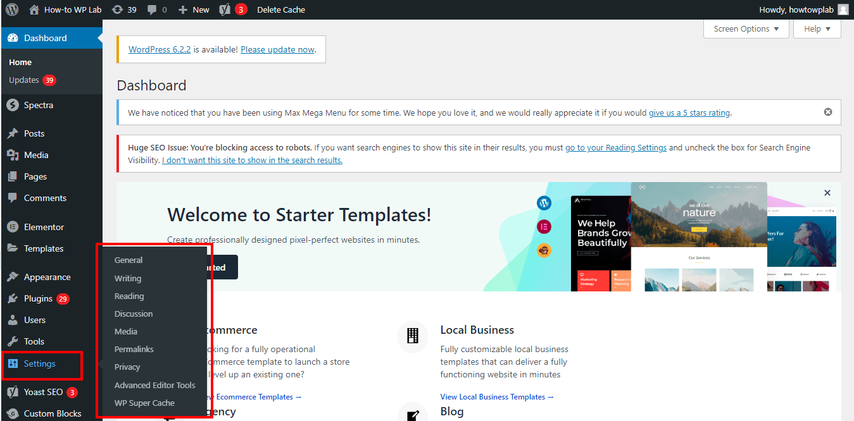This screenshot has width=854, height=421.
Task: Open the howtowplab user avatar
Action: pos(843,9)
